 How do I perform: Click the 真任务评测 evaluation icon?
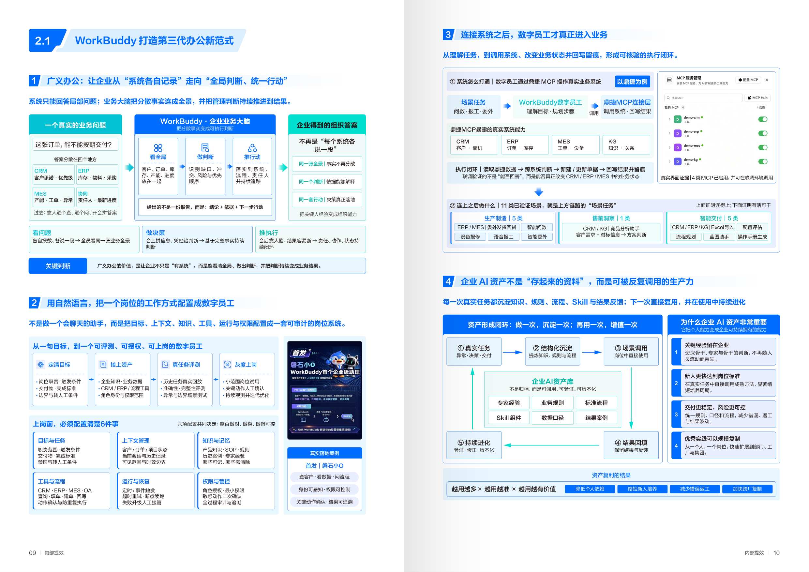point(165,364)
